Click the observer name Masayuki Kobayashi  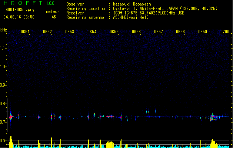[133, 4]
